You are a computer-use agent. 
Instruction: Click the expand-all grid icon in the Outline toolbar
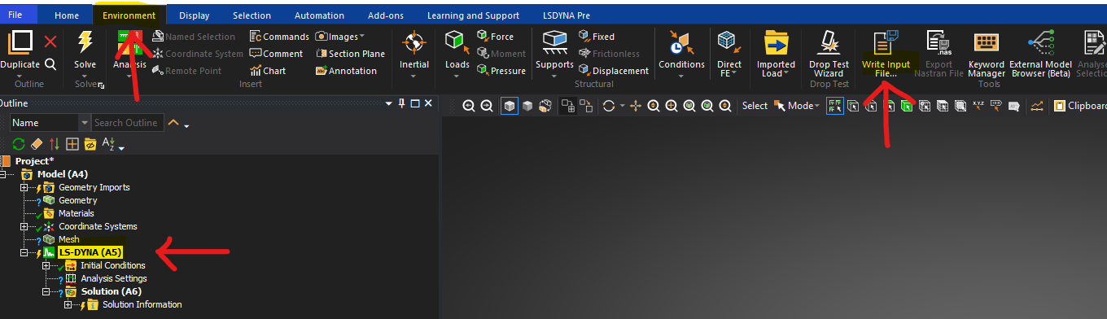72,144
